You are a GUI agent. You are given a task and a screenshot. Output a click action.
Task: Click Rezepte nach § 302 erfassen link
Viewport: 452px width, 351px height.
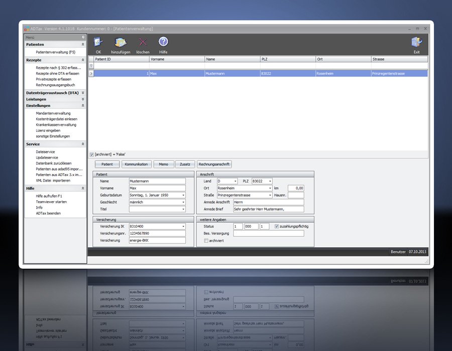coord(57,68)
